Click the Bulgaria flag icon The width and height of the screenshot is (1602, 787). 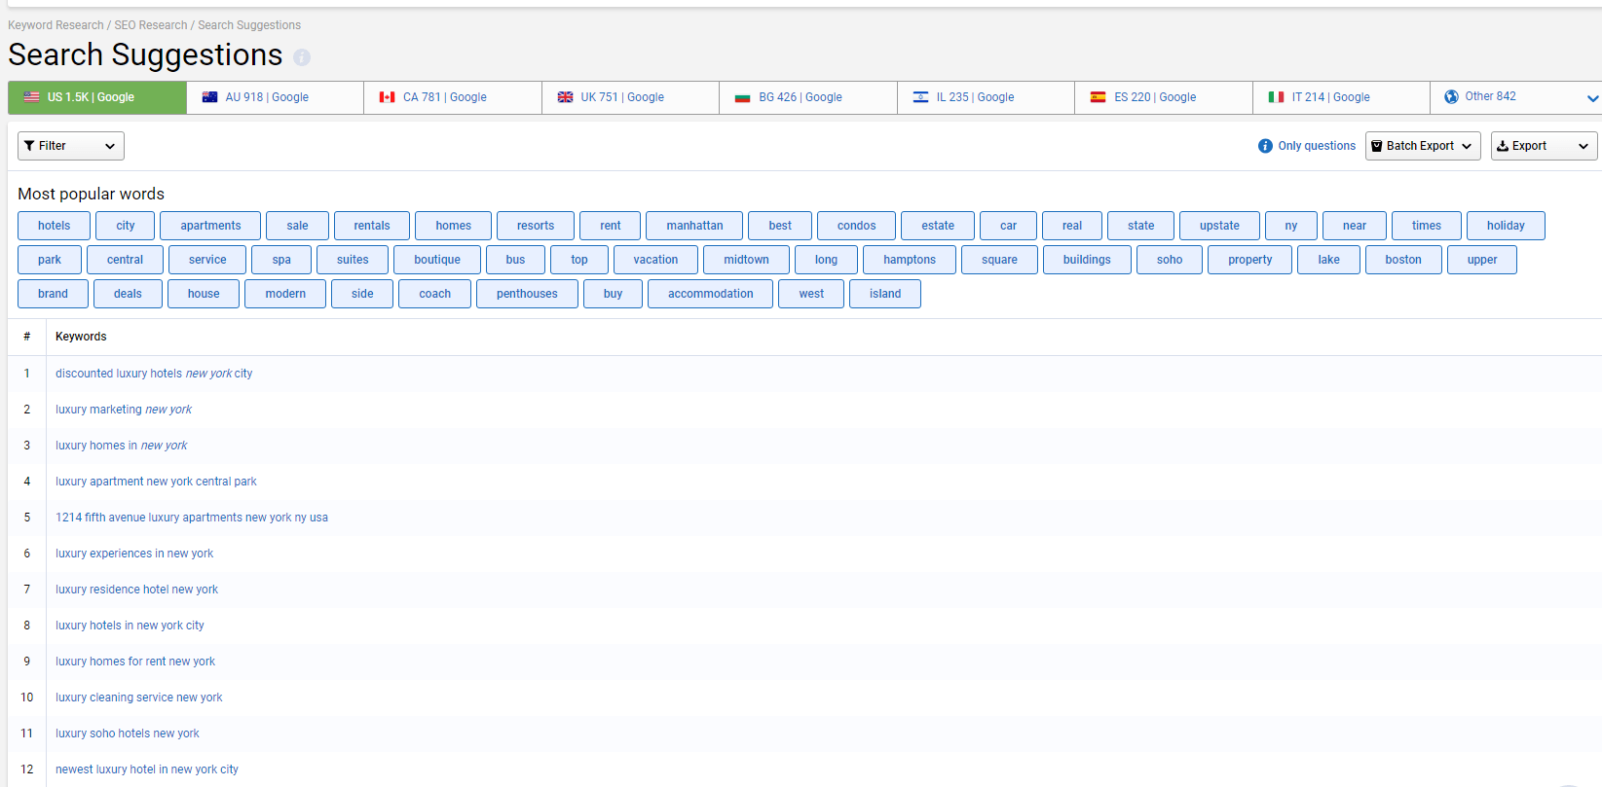pyautogui.click(x=743, y=97)
